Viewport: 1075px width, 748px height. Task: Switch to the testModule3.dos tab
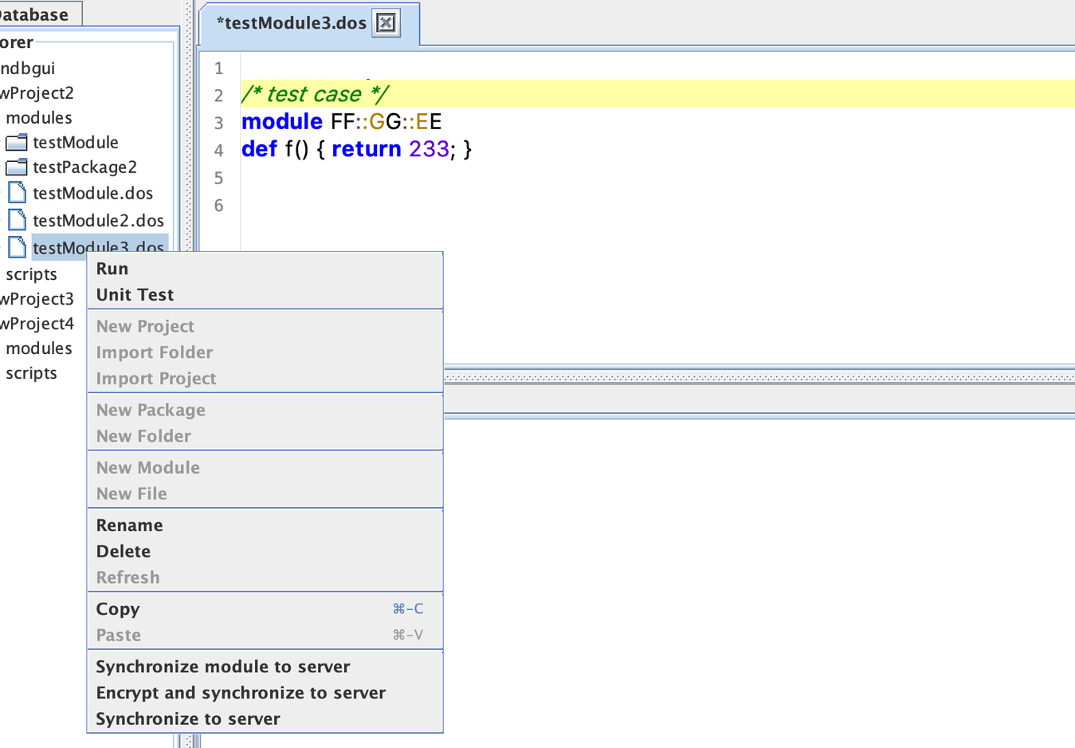pyautogui.click(x=292, y=23)
